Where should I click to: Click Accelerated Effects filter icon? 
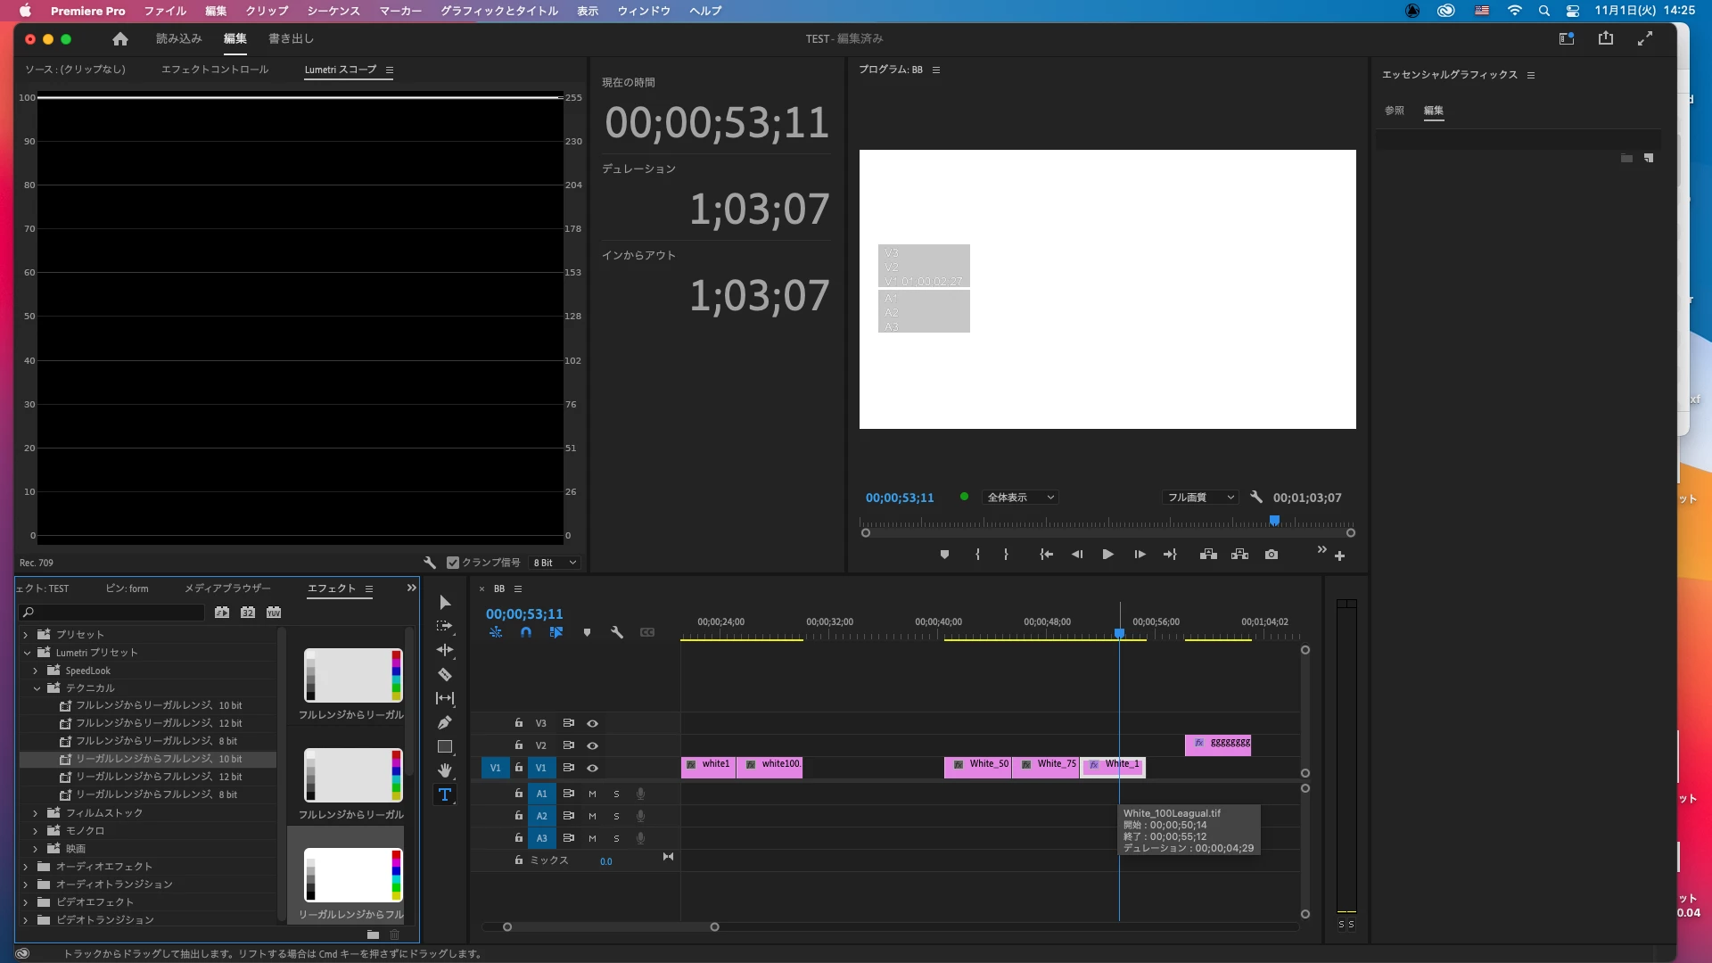click(x=222, y=613)
